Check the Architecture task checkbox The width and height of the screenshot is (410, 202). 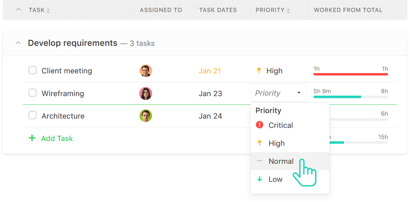pos(32,115)
